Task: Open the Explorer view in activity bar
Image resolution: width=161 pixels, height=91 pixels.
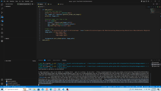Action: coord(2,5)
